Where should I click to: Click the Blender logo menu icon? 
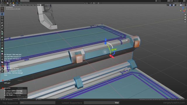click(x=1, y=1)
